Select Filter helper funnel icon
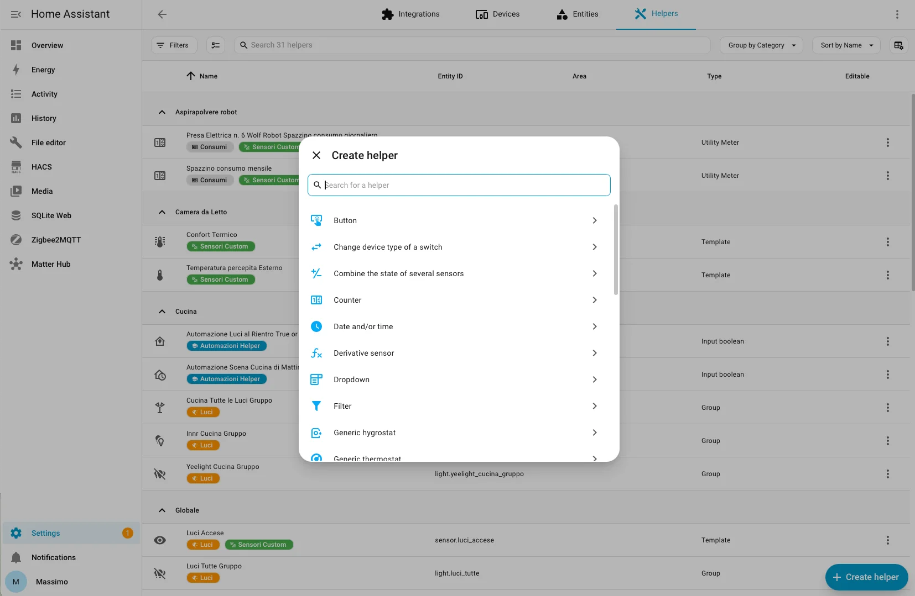This screenshot has width=915, height=596. click(316, 406)
